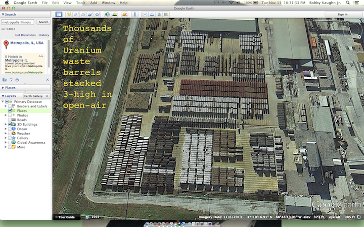Select the Record a Tour tool
The width and height of the screenshot is (364, 227).
point(98,14)
